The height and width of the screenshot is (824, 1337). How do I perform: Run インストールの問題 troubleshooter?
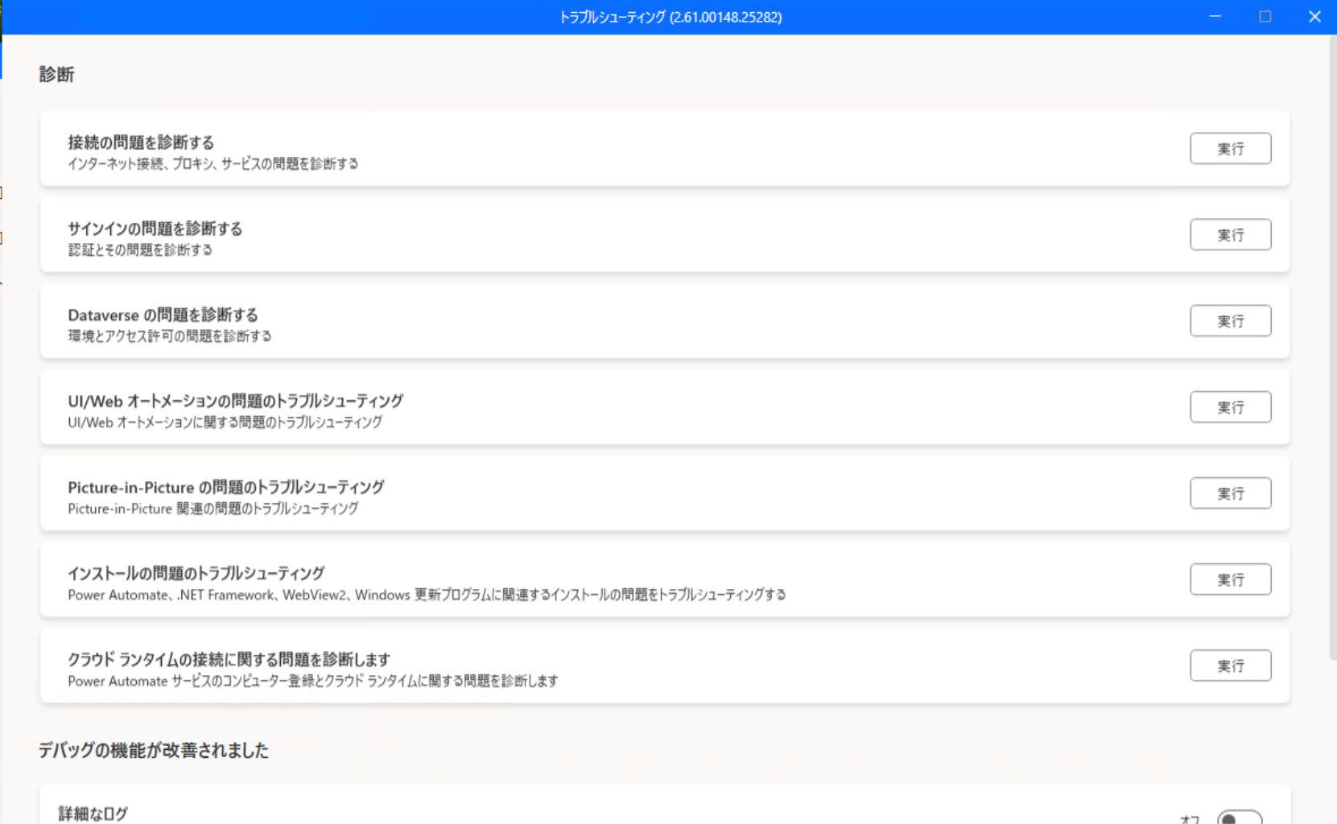click(1230, 579)
